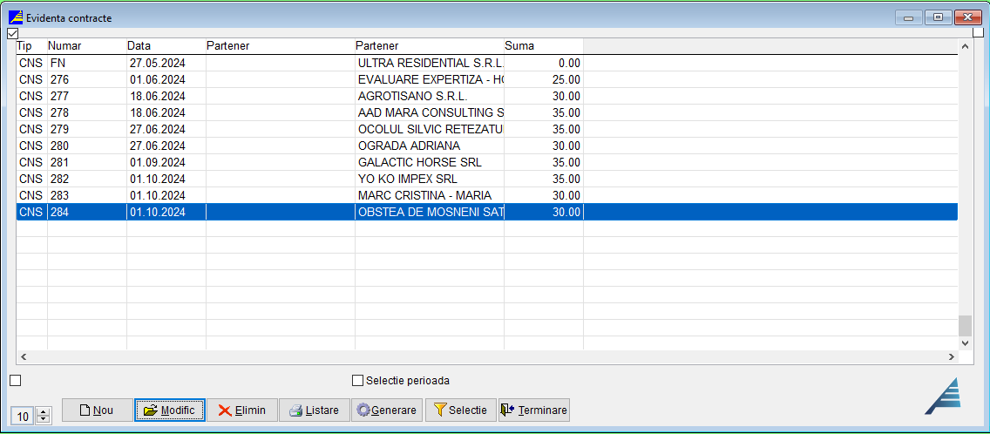Tick the empty checkbox at bottom left

tap(15, 380)
